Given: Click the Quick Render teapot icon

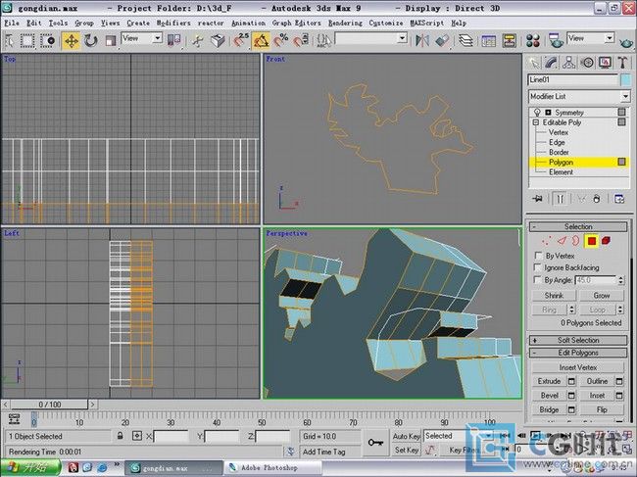Looking at the screenshot, I should coord(626,41).
